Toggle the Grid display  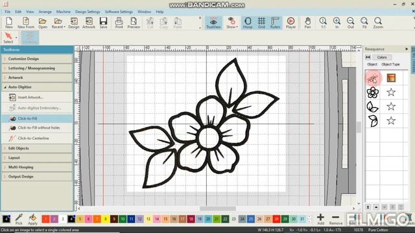[261, 23]
